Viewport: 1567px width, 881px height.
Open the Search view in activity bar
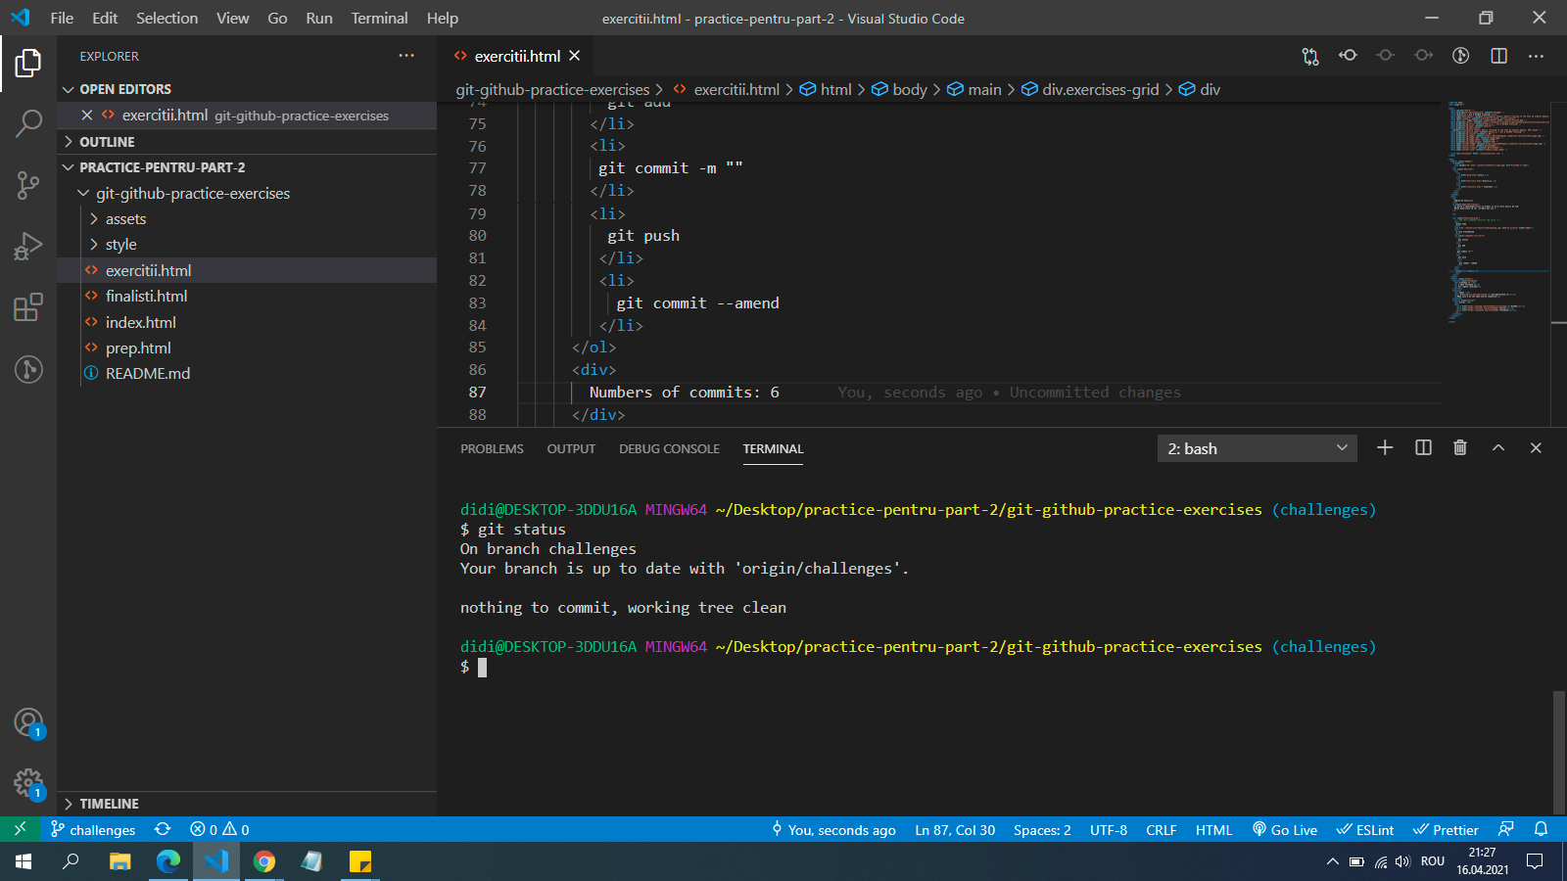28,123
